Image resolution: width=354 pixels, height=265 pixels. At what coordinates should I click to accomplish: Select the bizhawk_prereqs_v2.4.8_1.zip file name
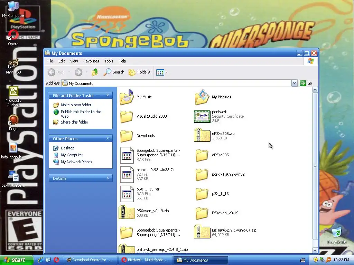click(162, 250)
